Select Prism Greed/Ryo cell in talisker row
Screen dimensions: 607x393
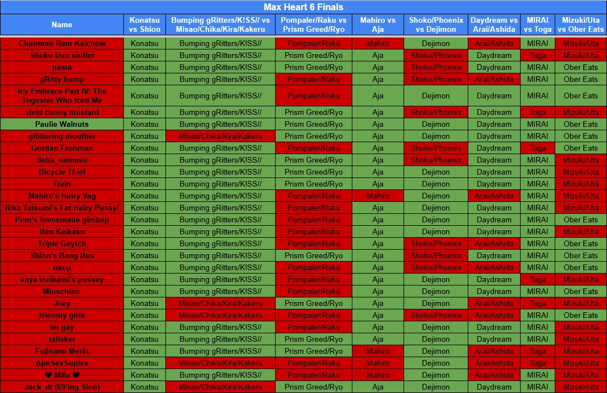point(314,339)
